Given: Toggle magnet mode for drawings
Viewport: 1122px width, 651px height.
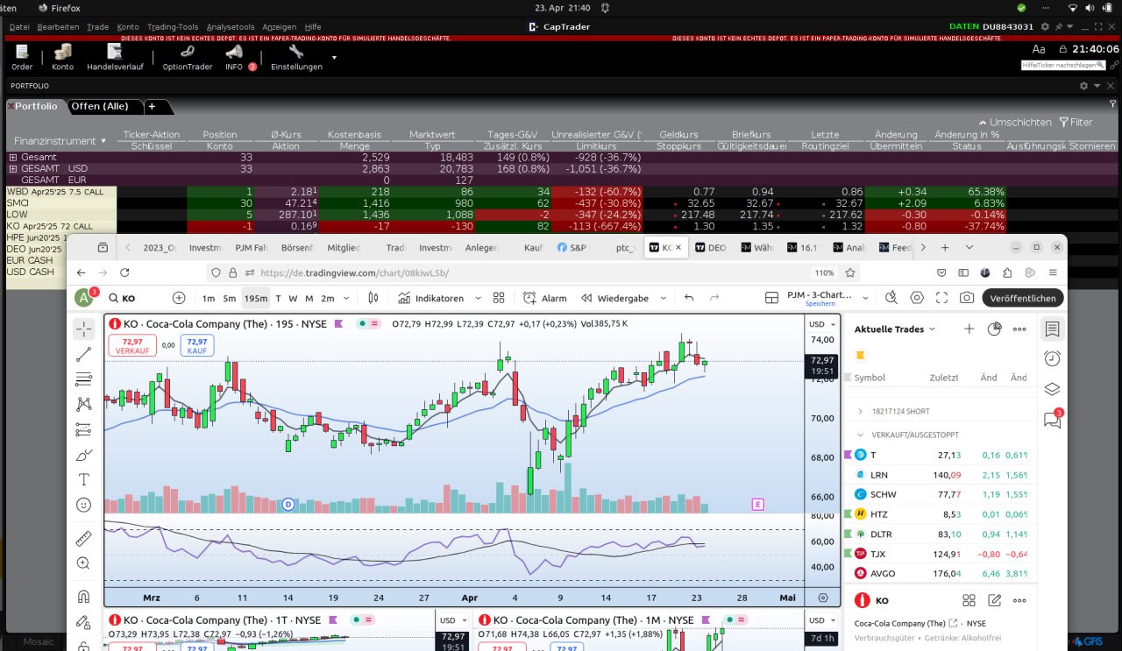Looking at the screenshot, I should 84,597.
